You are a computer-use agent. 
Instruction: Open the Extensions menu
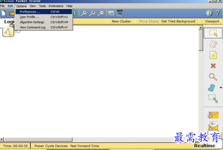[56, 6]
